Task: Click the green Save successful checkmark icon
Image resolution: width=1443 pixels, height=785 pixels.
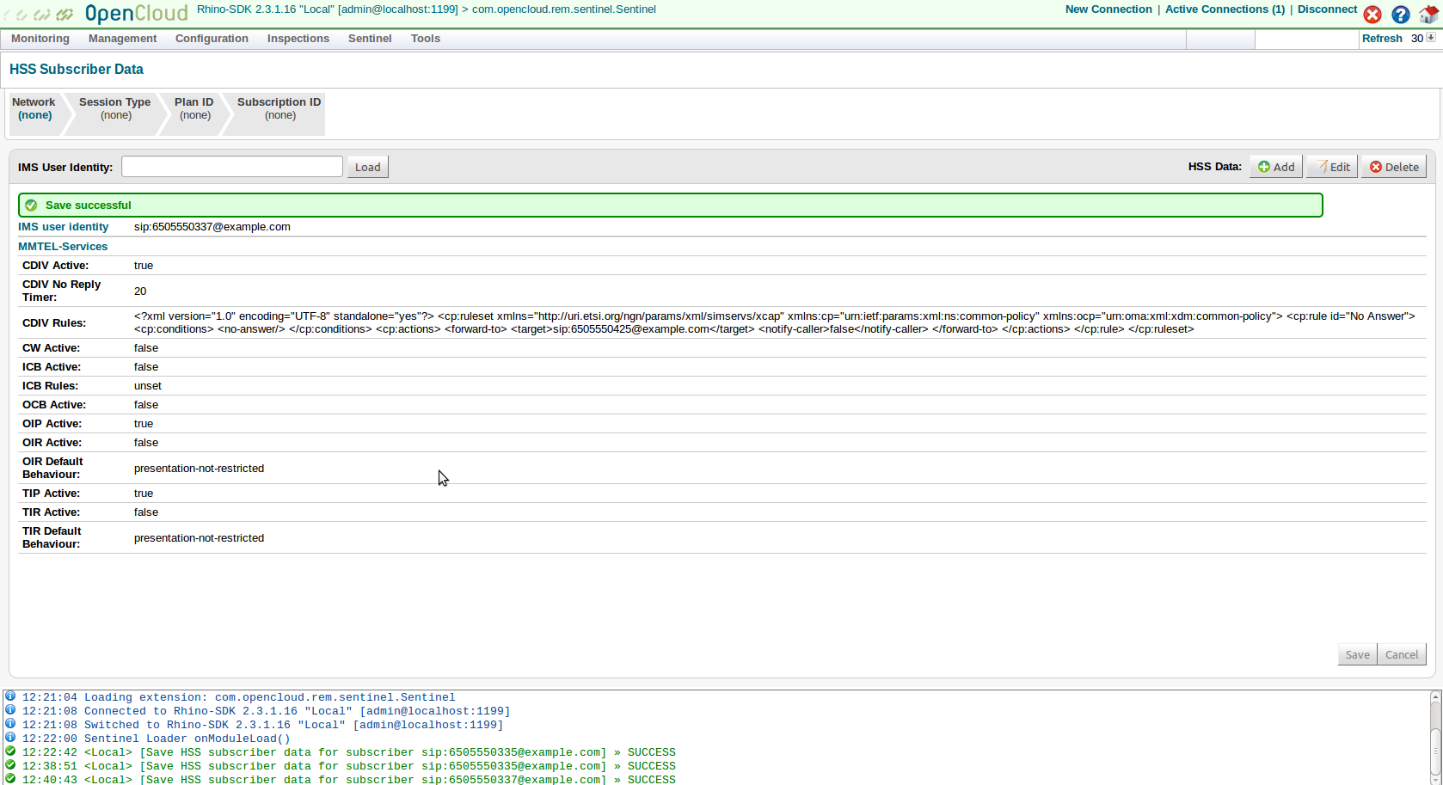Action: pos(31,205)
